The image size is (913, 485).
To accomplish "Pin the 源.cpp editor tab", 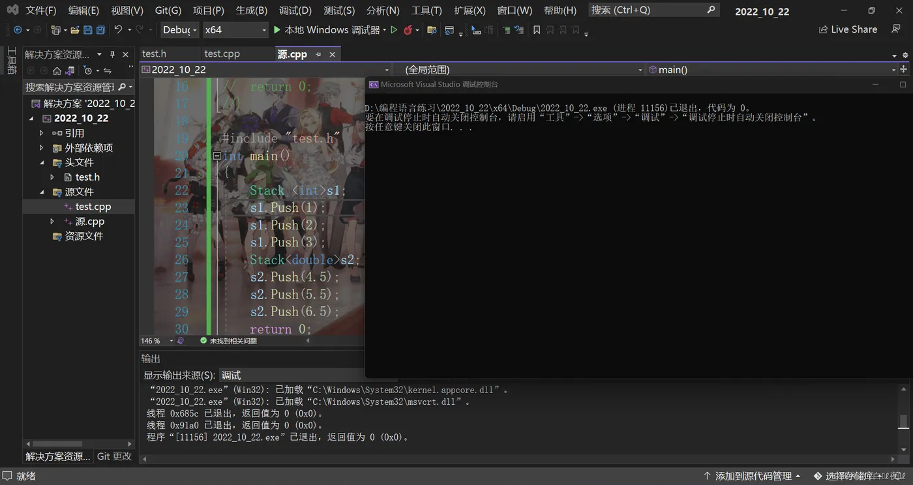I will point(318,54).
